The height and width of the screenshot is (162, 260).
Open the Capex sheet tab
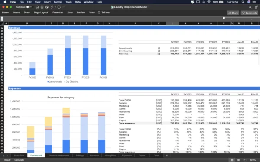coord(142,156)
